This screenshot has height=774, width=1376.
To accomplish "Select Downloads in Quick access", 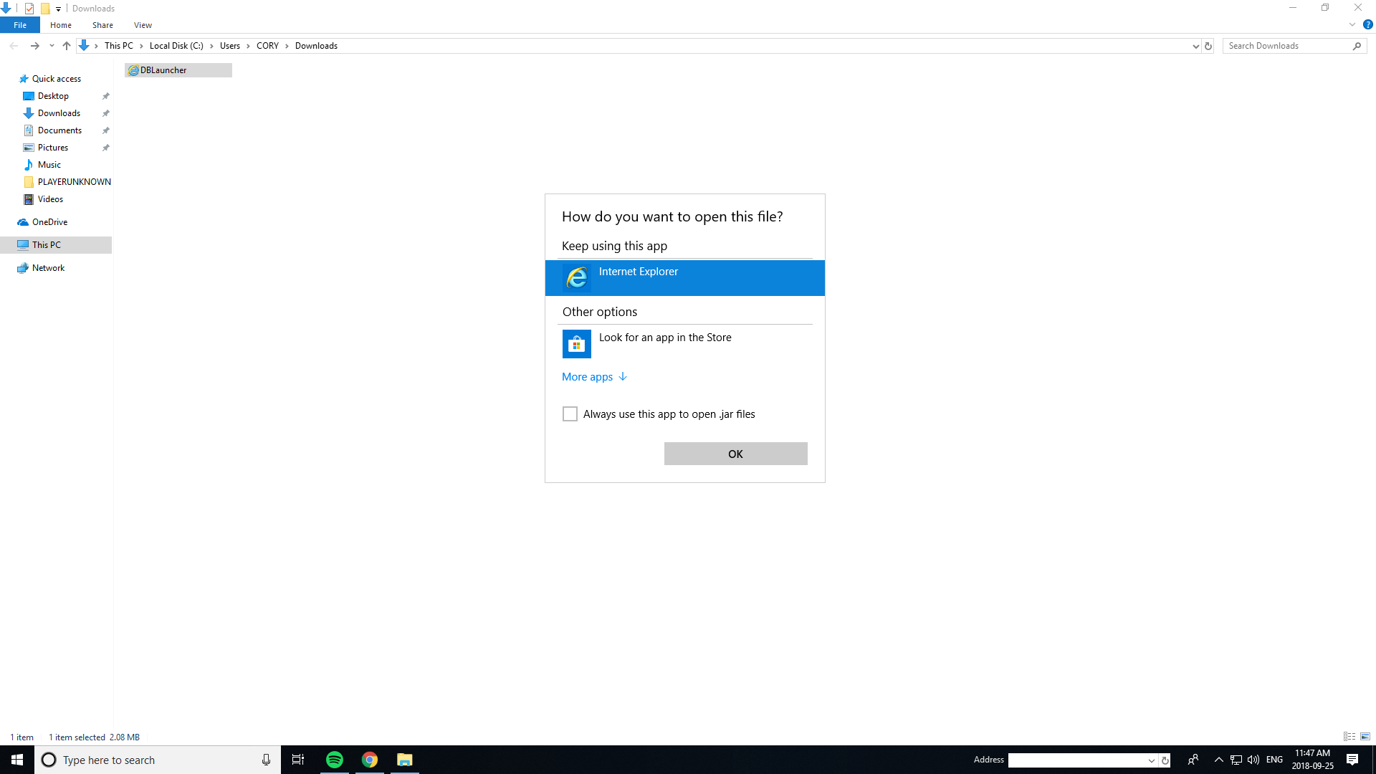I will click(59, 113).
